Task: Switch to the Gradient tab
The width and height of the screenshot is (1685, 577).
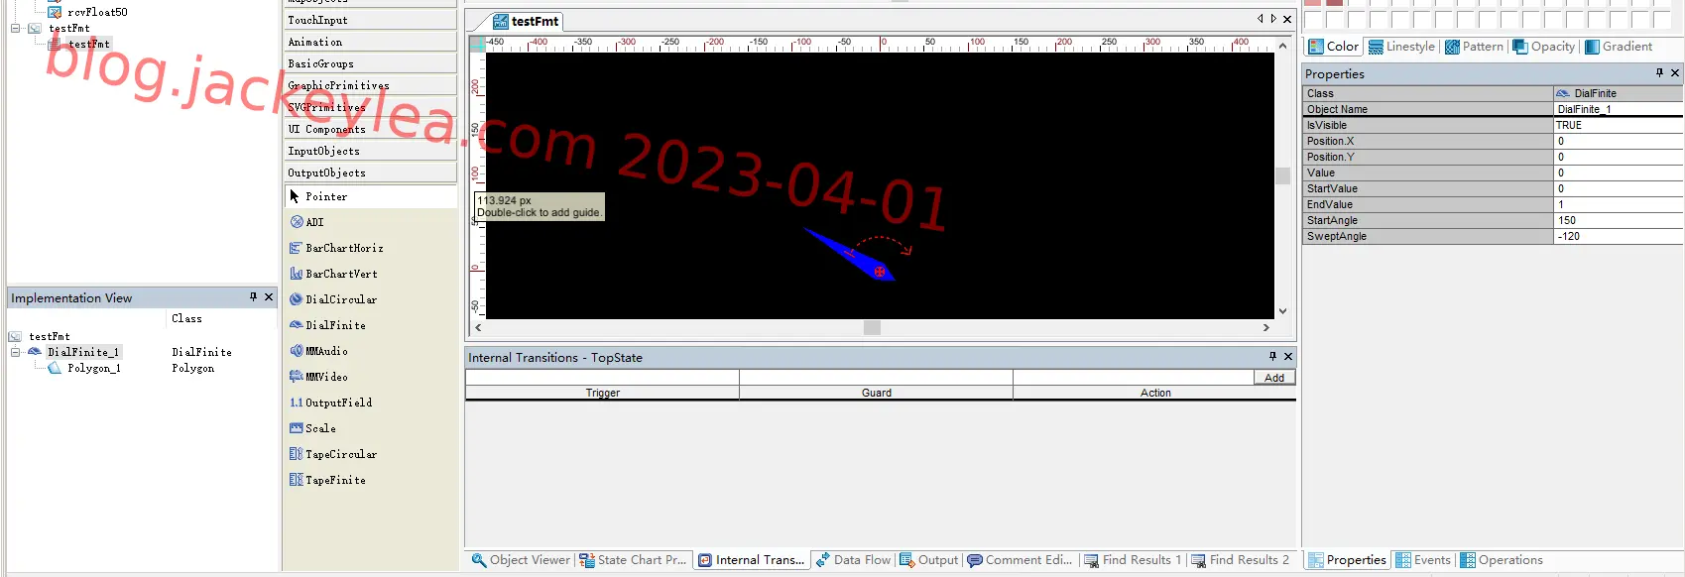Action: pyautogui.click(x=1619, y=47)
